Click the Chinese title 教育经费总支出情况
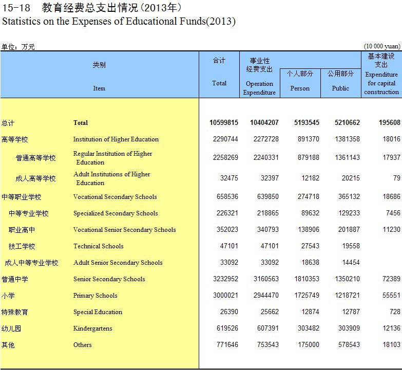 point(90,7)
